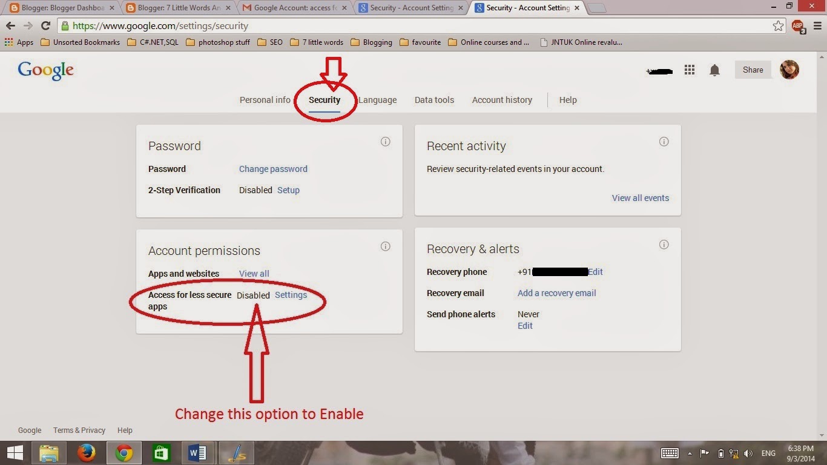Screen dimensions: 827x465
Task: Open the Adblock Plus extension icon
Action: pos(798,26)
